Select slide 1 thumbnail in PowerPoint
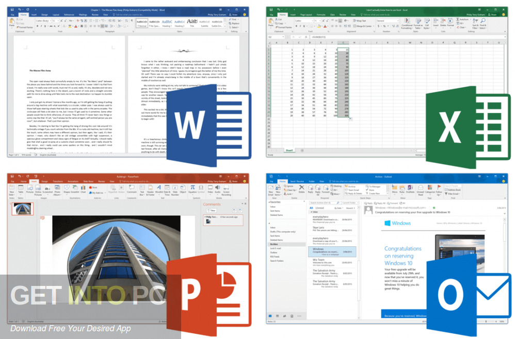This screenshot has height=339, width=515. [22, 209]
